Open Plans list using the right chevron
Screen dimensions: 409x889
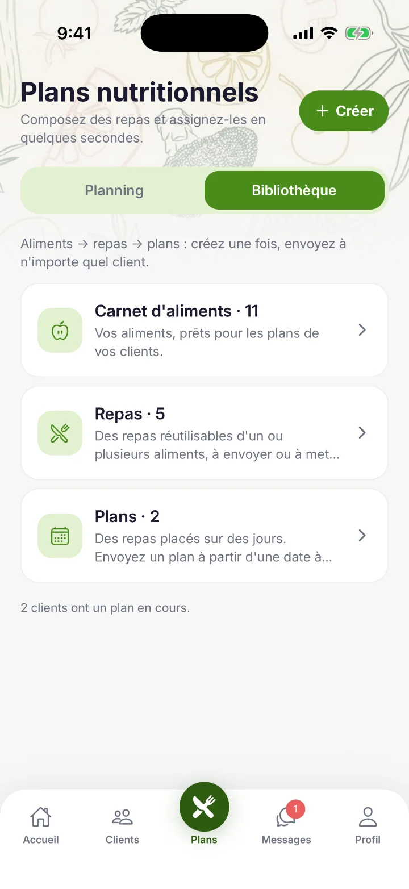[x=362, y=536]
